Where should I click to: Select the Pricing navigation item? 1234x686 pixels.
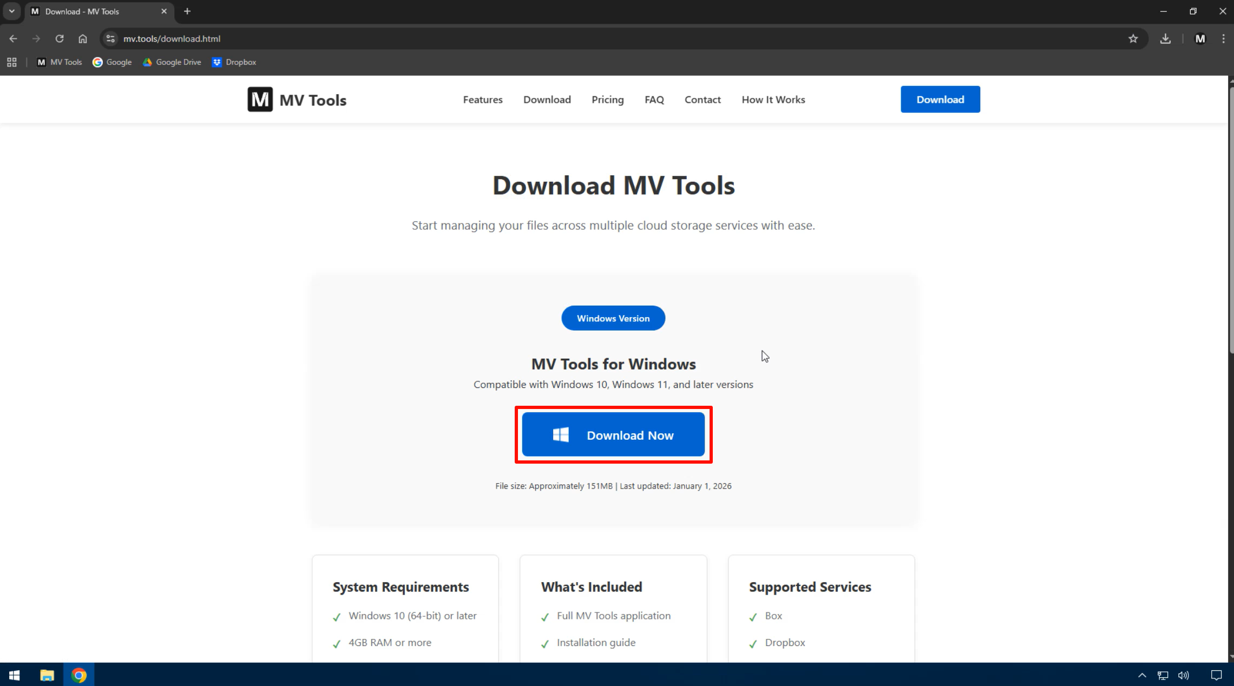[607, 99]
